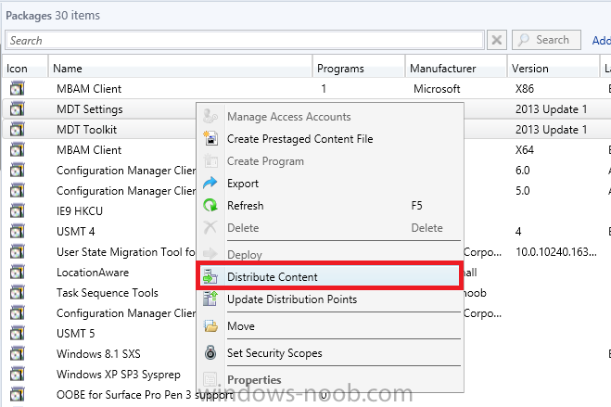Click the package icon for MDT Settings
Image resolution: width=611 pixels, height=407 pixels.
pos(17,109)
